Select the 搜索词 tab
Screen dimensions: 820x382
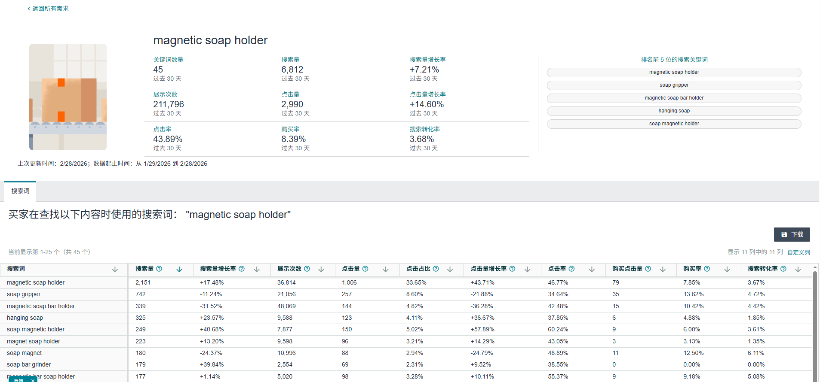20,191
